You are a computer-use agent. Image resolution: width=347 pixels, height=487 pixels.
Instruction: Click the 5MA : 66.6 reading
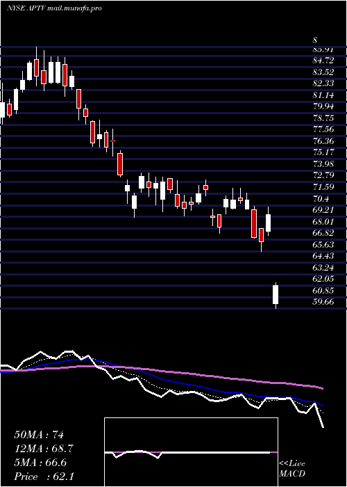click(x=41, y=463)
